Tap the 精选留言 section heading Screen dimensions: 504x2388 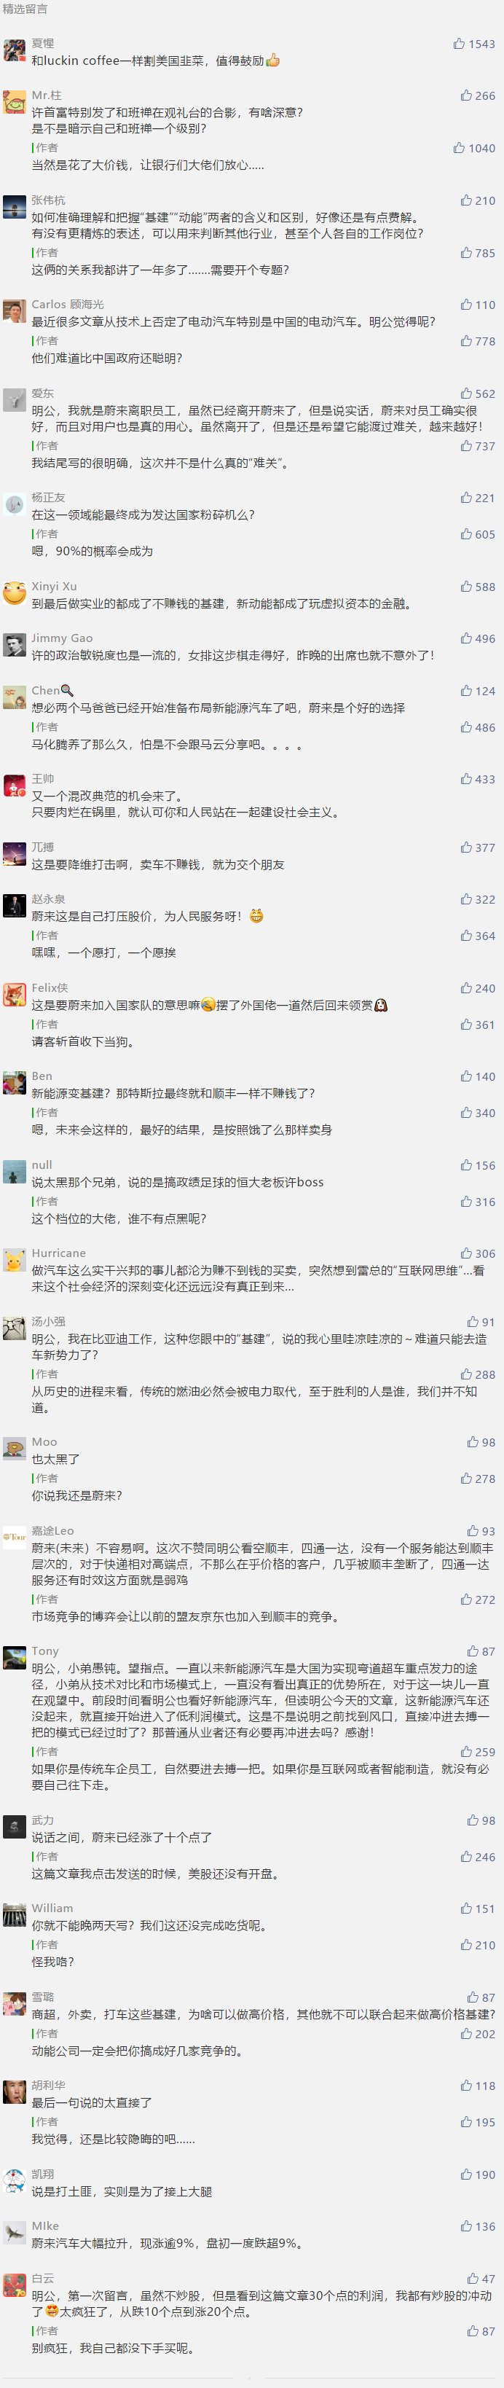click(25, 9)
